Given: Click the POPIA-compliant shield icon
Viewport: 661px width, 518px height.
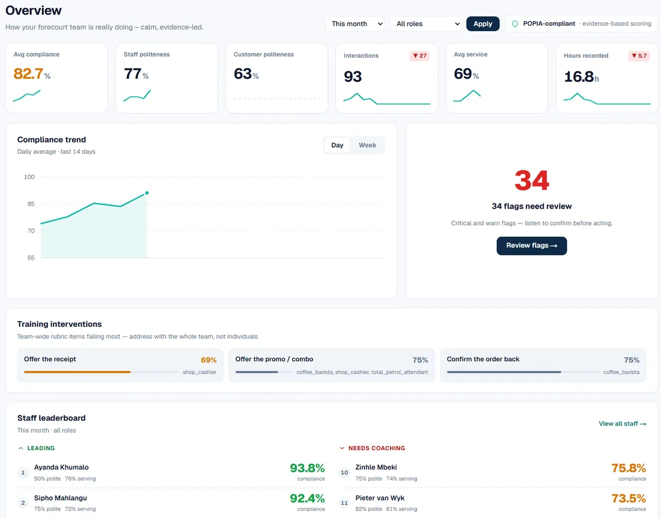Looking at the screenshot, I should point(515,24).
